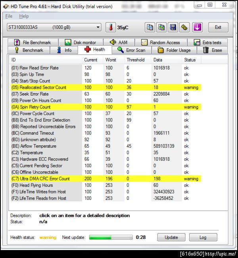
Task: Switch to the Info tab
Action: click(64, 50)
